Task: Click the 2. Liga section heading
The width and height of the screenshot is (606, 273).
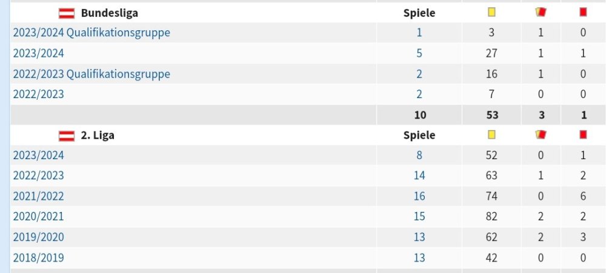Action: pos(98,136)
